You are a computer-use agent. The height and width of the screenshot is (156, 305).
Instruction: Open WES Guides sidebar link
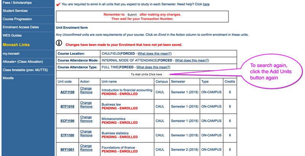[12, 35]
